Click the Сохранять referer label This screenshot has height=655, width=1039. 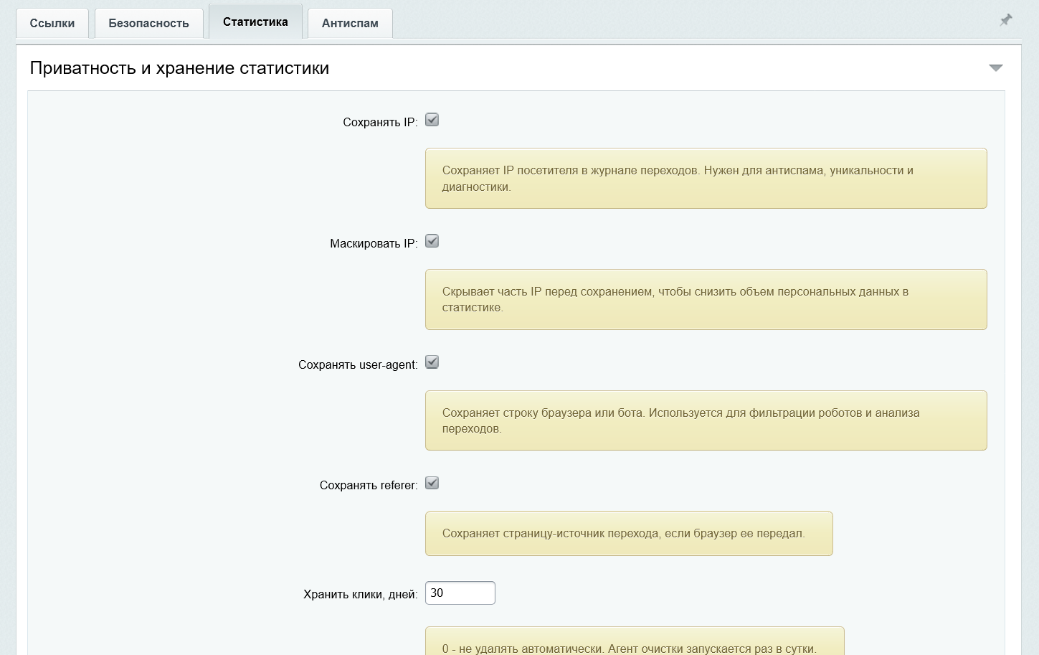tap(369, 486)
